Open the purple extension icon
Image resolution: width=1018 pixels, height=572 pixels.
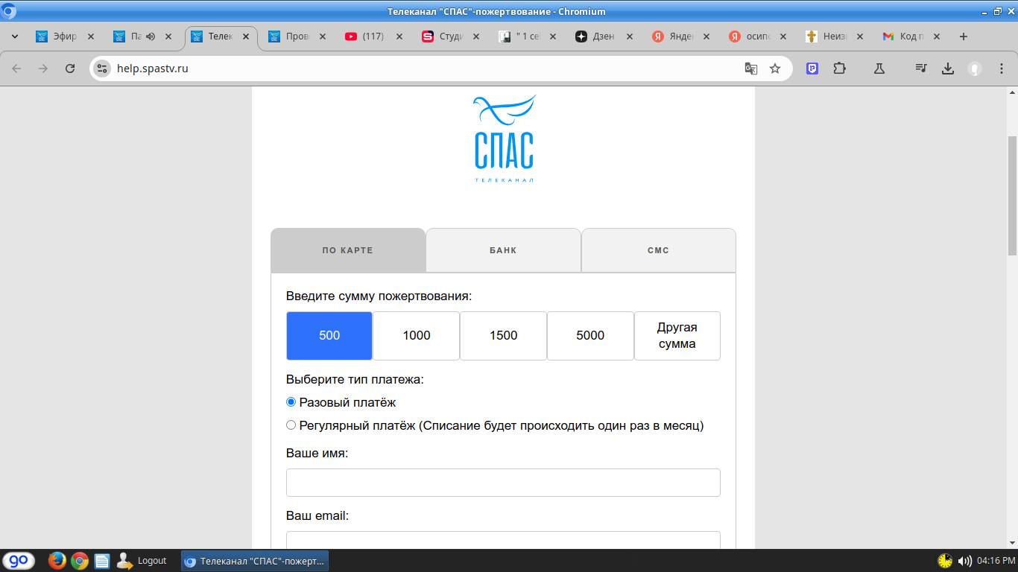(812, 69)
